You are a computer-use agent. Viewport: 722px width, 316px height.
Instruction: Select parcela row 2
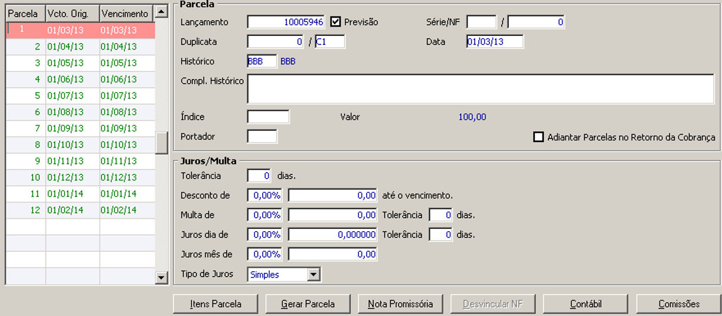pyautogui.click(x=80, y=47)
